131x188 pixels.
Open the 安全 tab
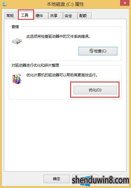(68, 16)
